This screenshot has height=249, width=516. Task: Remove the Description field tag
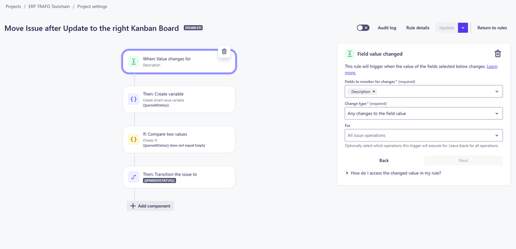[374, 91]
